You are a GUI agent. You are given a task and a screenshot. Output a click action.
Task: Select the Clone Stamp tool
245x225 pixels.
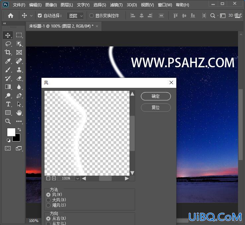[x=19, y=70]
